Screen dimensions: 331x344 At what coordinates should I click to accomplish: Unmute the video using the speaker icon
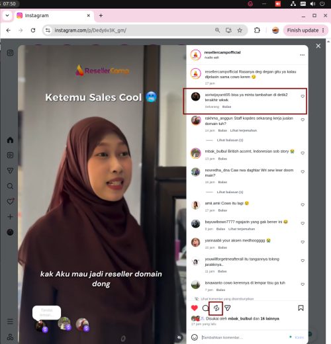click(179, 337)
